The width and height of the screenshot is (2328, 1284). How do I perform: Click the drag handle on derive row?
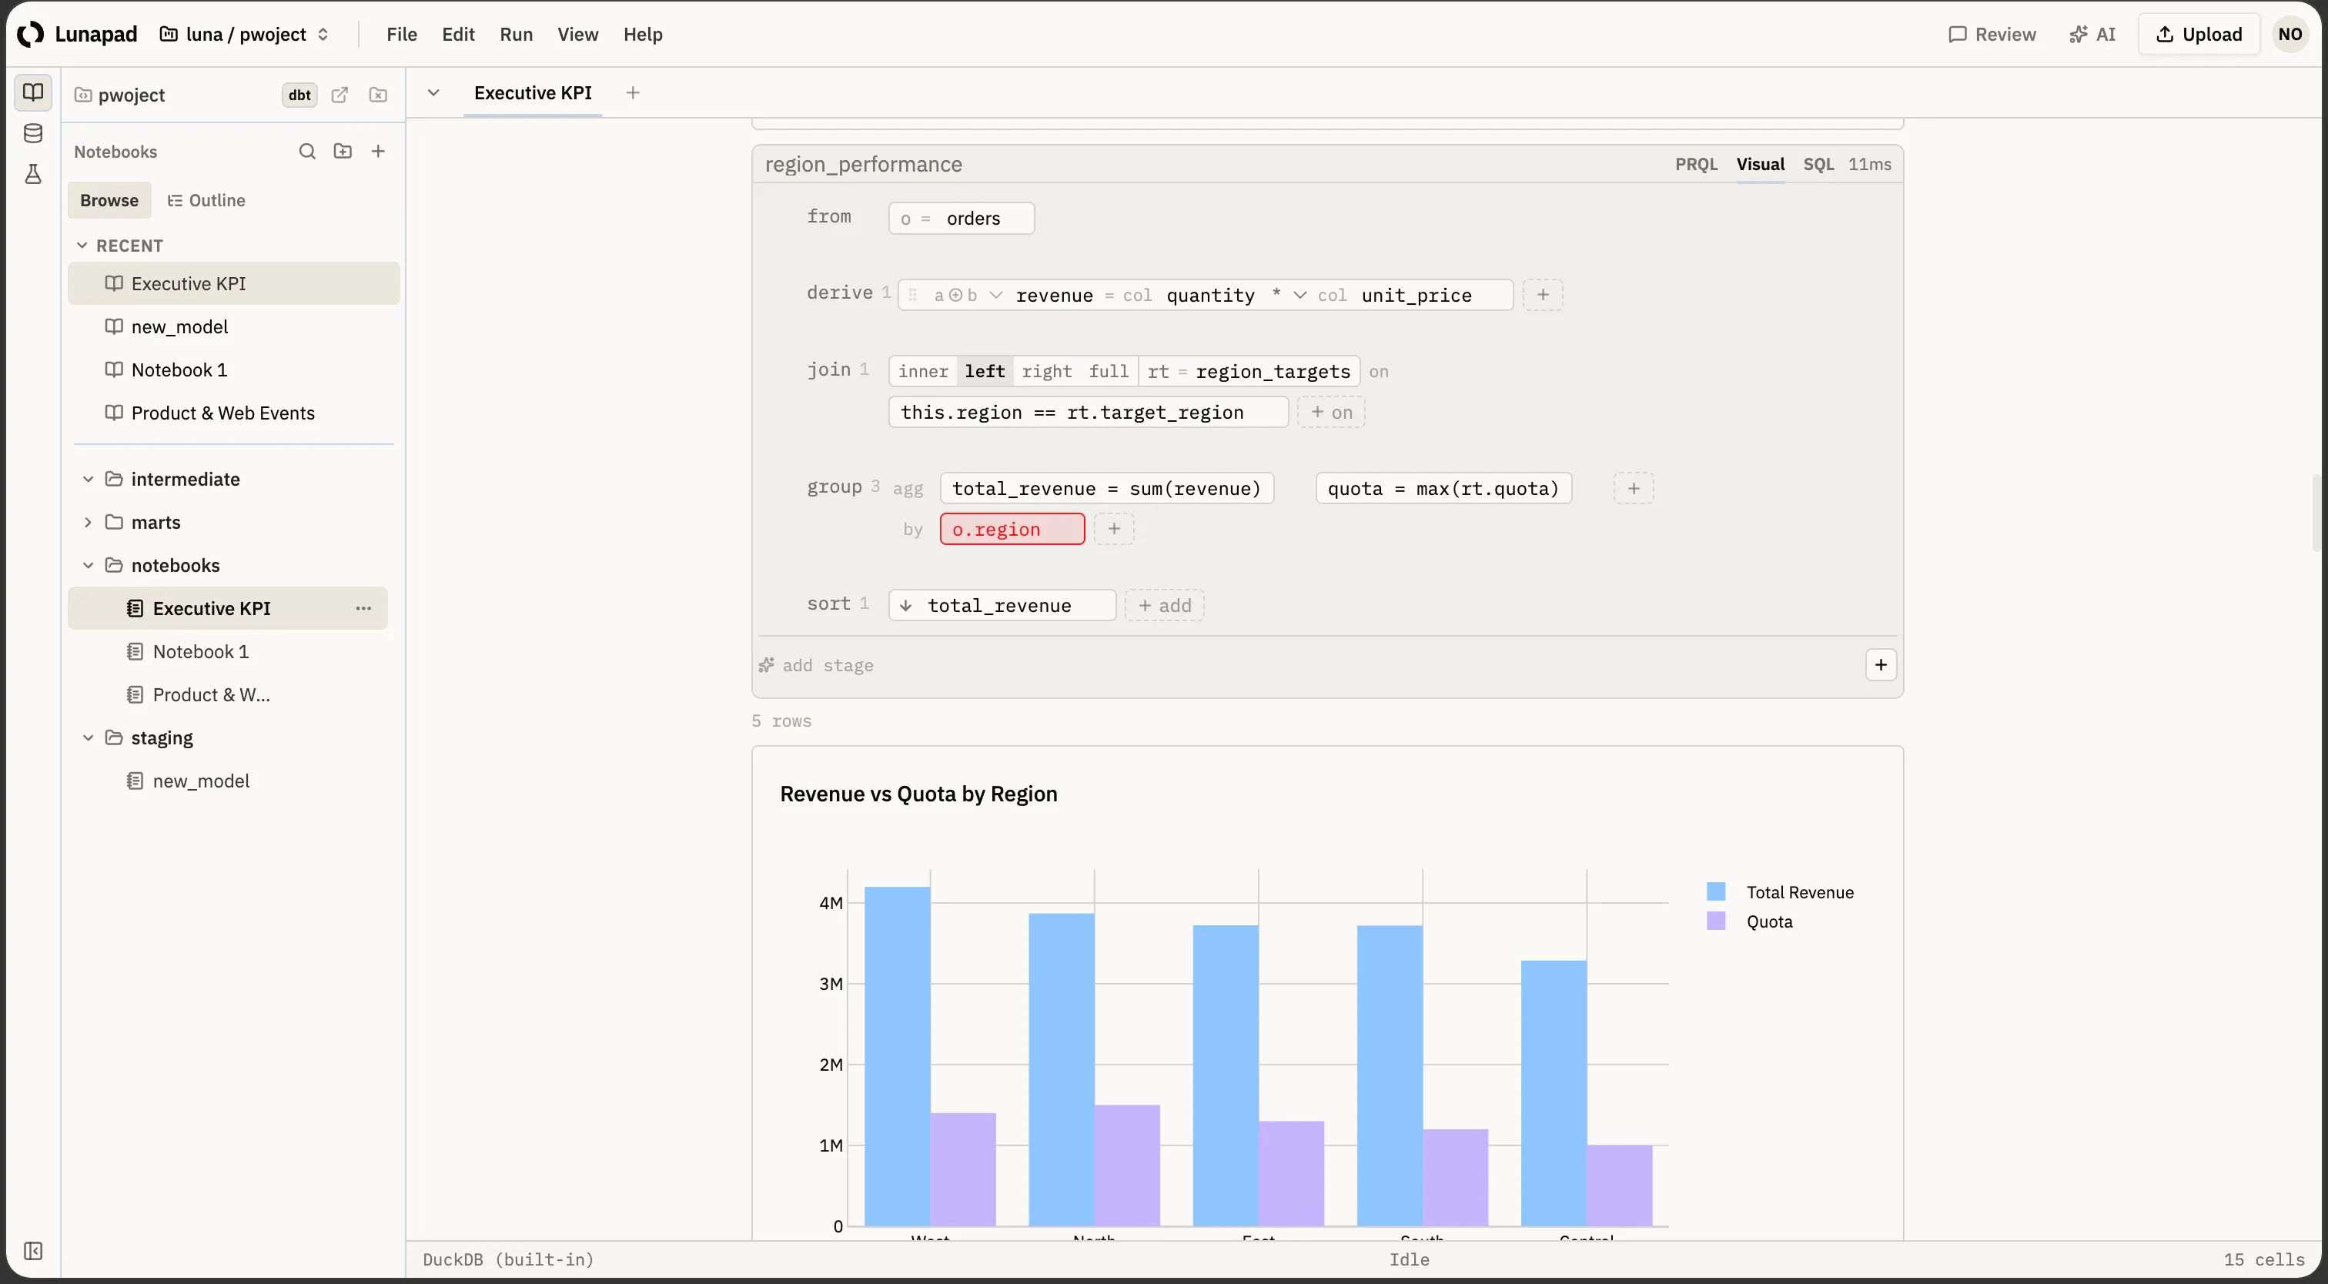coord(913,295)
